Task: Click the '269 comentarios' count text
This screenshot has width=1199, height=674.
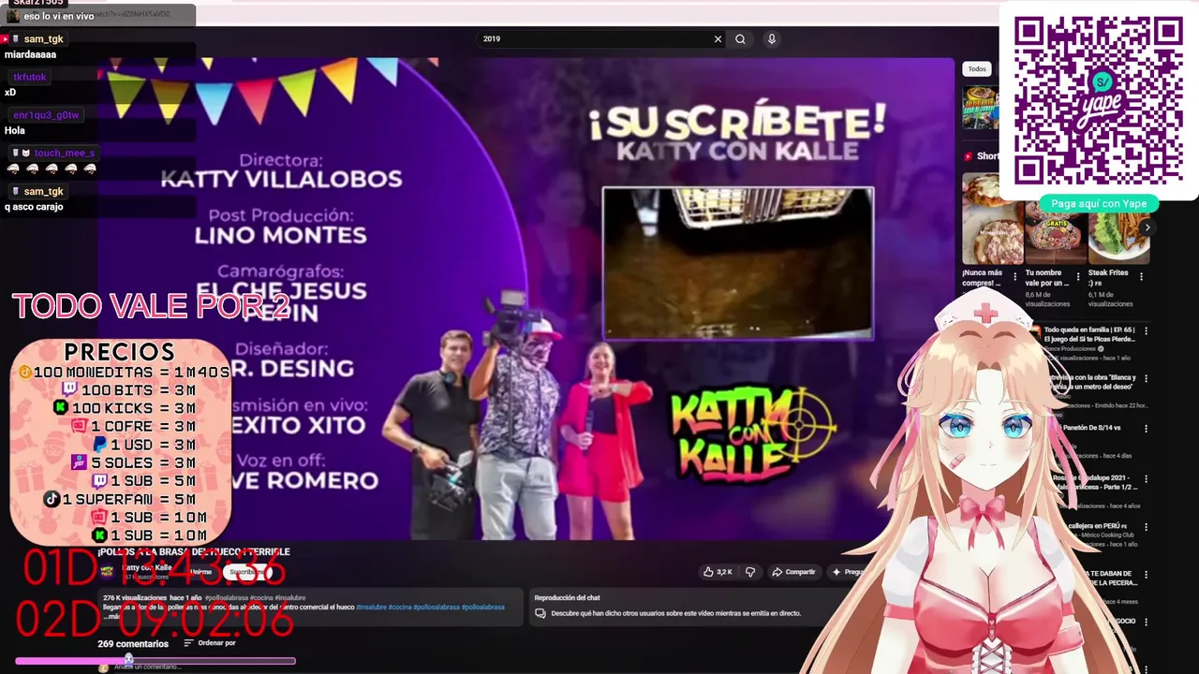Action: point(133,644)
